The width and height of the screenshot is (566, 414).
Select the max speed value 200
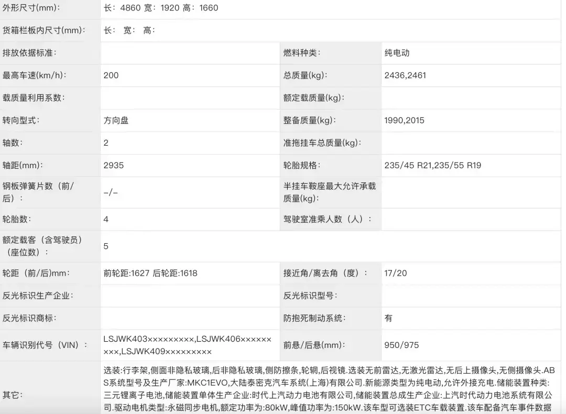point(111,75)
